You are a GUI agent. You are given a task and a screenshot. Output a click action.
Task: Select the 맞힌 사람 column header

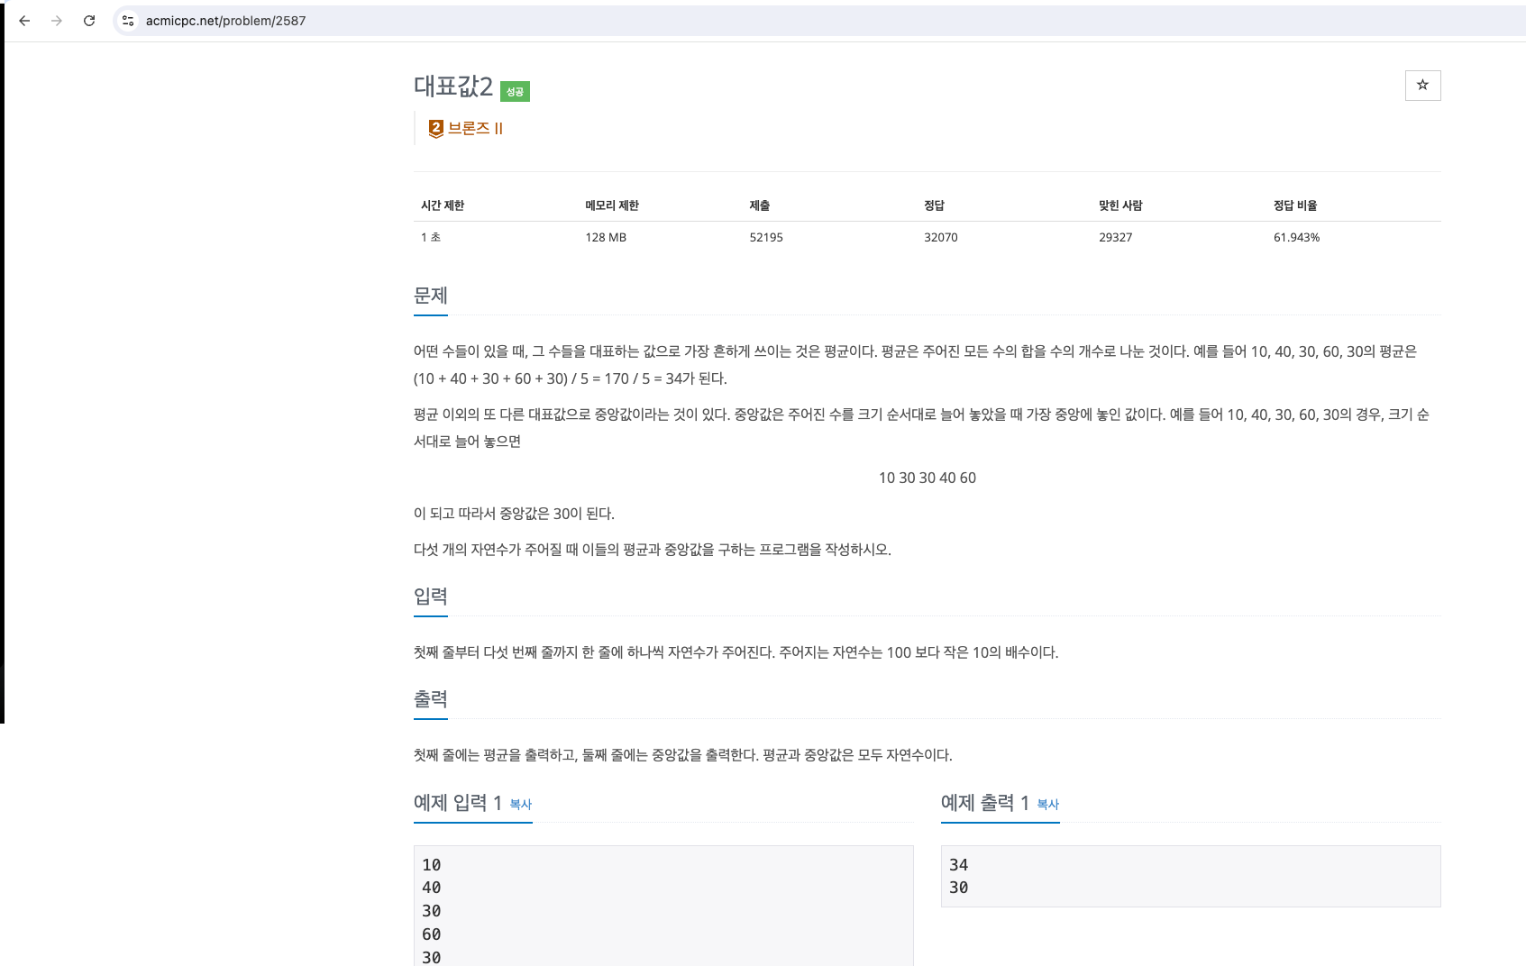(x=1120, y=205)
